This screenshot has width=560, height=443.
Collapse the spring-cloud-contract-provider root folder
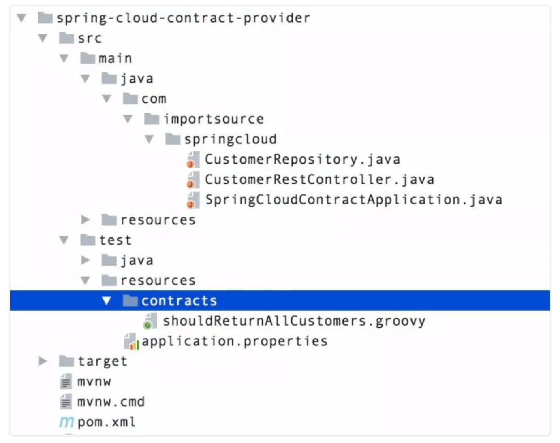pyautogui.click(x=21, y=18)
